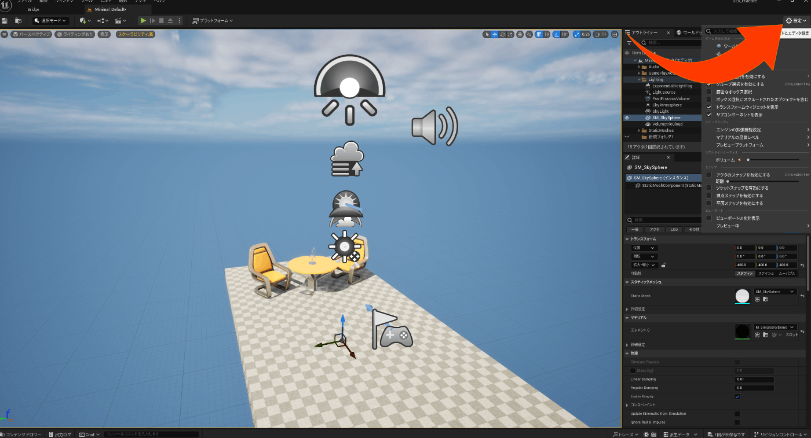The image size is (811, 438).
Task: Toggle the scale lock icon
Action: coord(663,264)
